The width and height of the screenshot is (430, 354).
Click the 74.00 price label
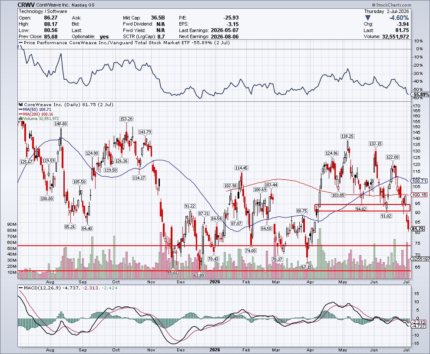click(x=251, y=250)
